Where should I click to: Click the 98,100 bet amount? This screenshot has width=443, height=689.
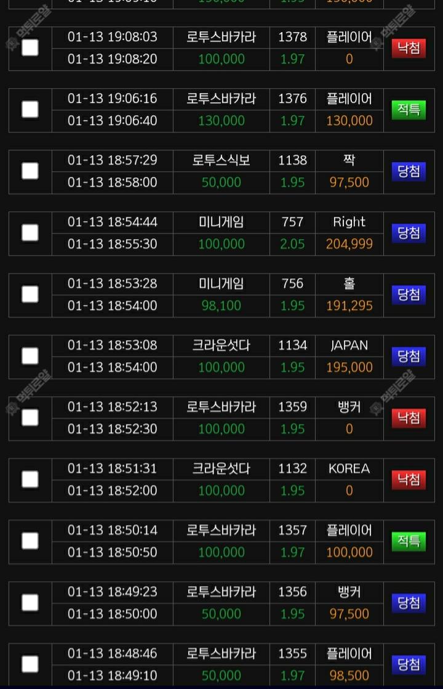[221, 306]
